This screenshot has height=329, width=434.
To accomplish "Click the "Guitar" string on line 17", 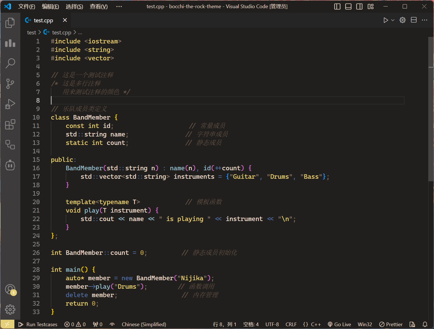I will 244,177.
